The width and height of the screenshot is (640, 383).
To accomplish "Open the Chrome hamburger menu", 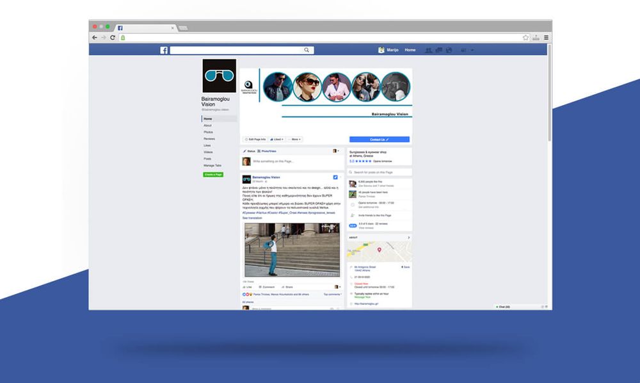I will pyautogui.click(x=546, y=38).
